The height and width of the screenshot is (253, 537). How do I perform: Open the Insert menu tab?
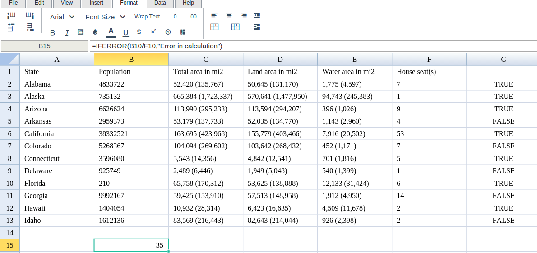(x=96, y=3)
